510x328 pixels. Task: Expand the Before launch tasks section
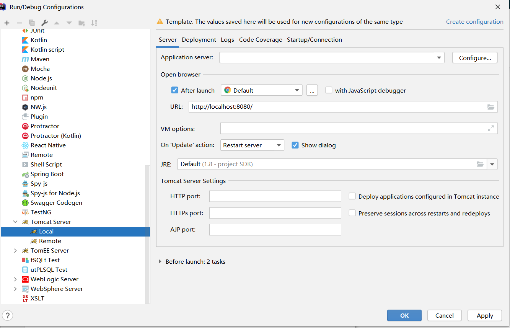tap(160, 262)
